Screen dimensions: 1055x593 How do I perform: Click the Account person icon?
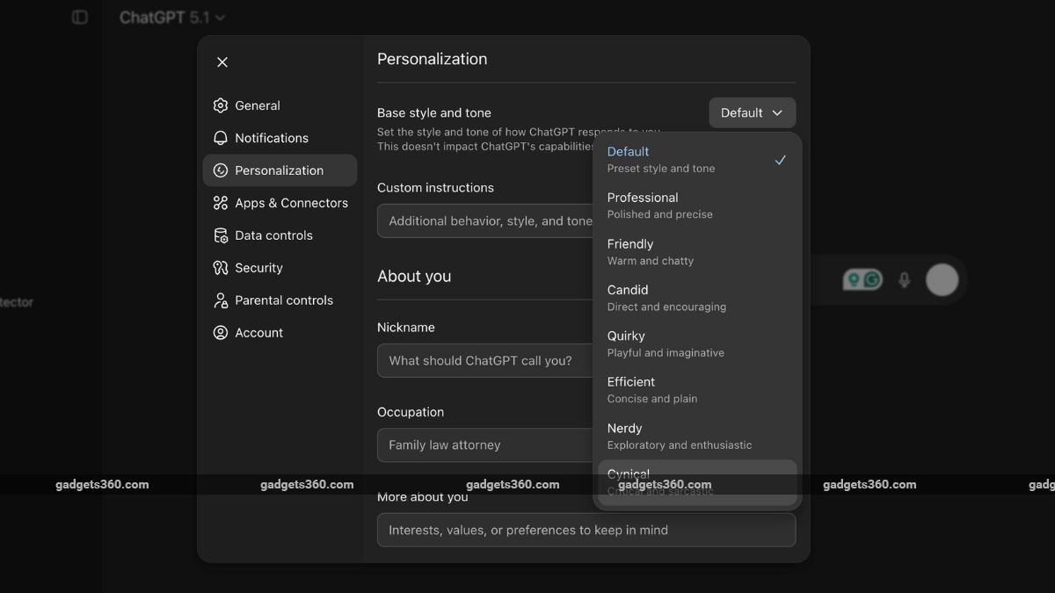pyautogui.click(x=221, y=333)
